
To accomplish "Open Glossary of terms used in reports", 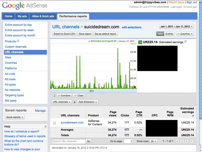I will [x=25, y=136].
